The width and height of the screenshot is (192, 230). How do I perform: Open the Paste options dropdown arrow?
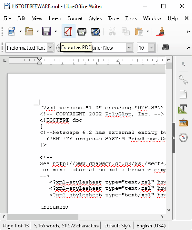[148, 31]
